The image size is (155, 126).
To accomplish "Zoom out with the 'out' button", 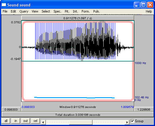I will click(26, 121).
